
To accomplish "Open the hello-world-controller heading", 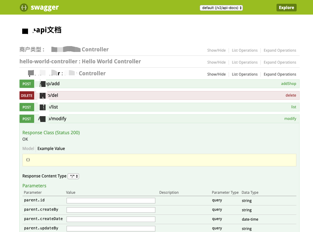I will click(x=80, y=62).
